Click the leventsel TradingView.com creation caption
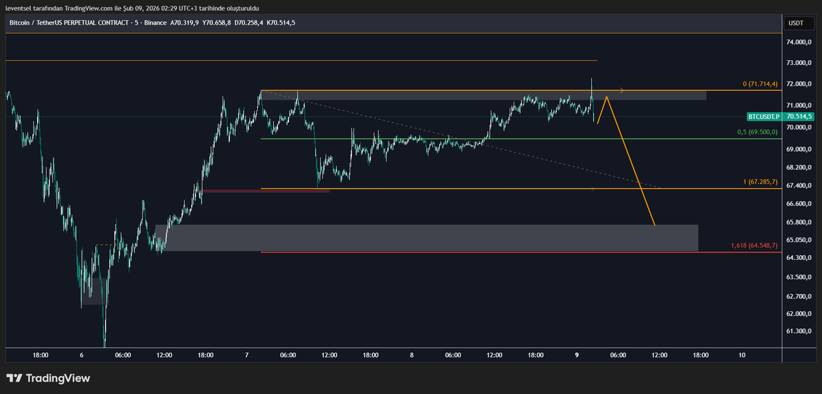822x394 pixels. coord(132,8)
